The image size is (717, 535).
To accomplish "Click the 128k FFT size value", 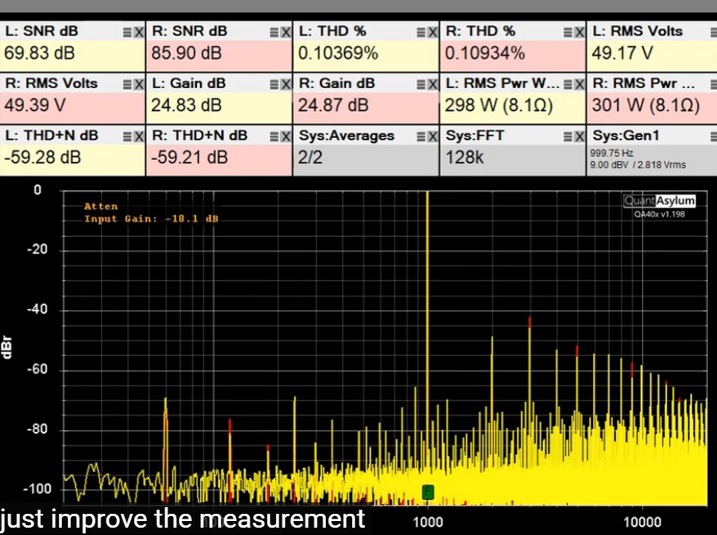I will (465, 158).
